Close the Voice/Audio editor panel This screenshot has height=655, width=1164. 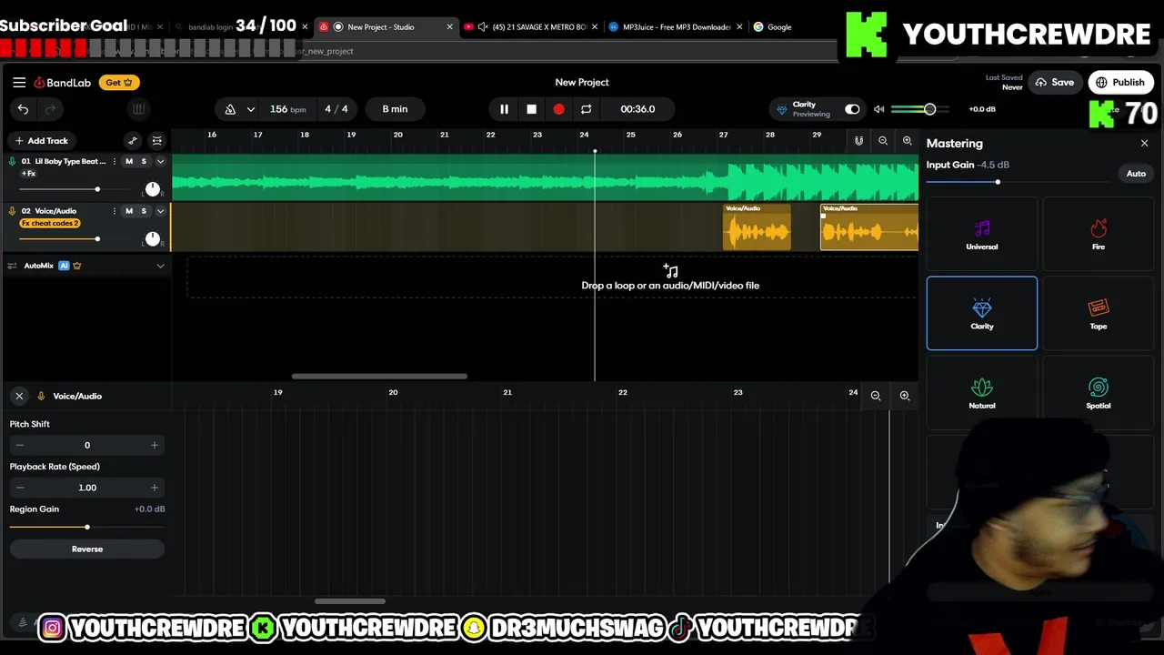coord(19,396)
